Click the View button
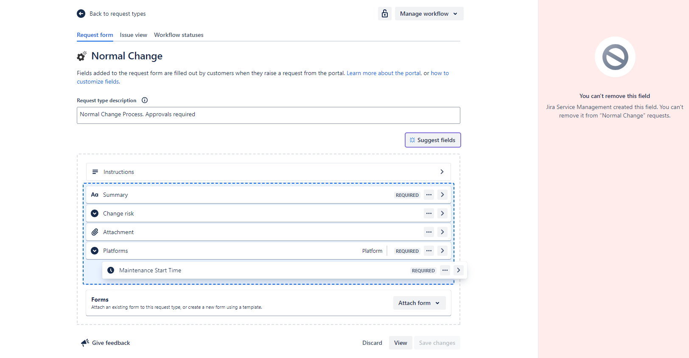Image resolution: width=689 pixels, height=358 pixels. (x=401, y=343)
